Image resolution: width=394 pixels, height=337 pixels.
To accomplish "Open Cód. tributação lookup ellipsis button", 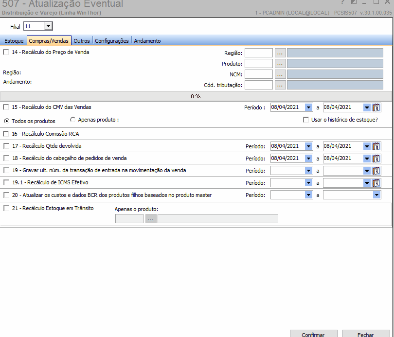I will click(280, 85).
